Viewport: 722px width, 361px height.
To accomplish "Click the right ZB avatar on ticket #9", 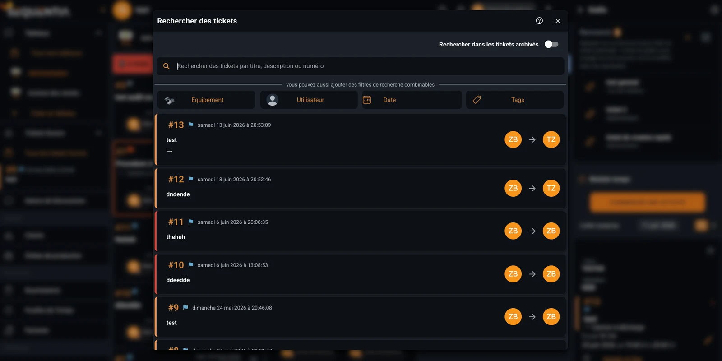I will click(551, 317).
